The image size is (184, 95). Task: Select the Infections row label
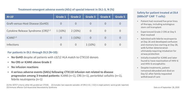13,45
